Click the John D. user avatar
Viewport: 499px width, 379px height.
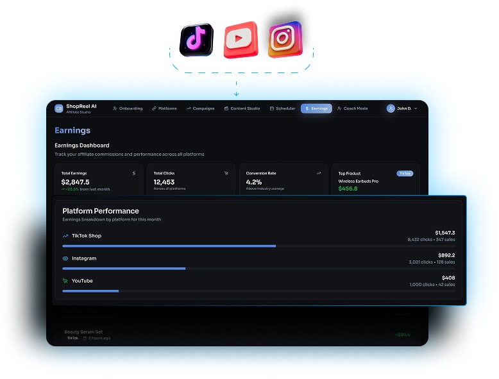point(391,108)
